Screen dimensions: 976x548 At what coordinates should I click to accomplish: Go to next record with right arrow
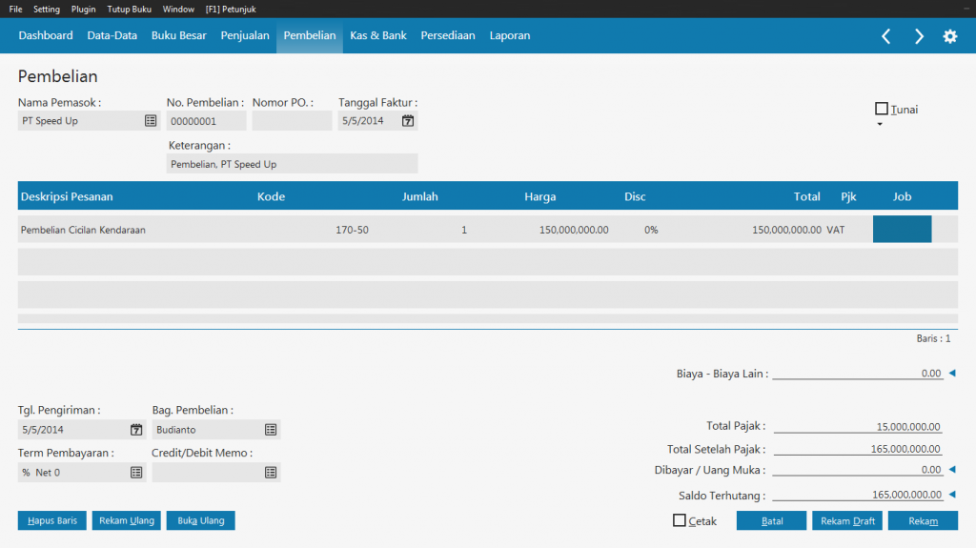(919, 36)
